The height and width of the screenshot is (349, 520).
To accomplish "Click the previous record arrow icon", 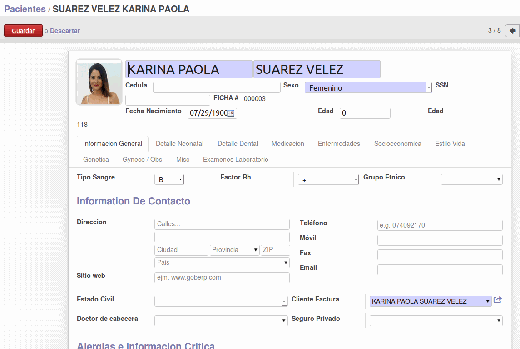I will click(512, 31).
